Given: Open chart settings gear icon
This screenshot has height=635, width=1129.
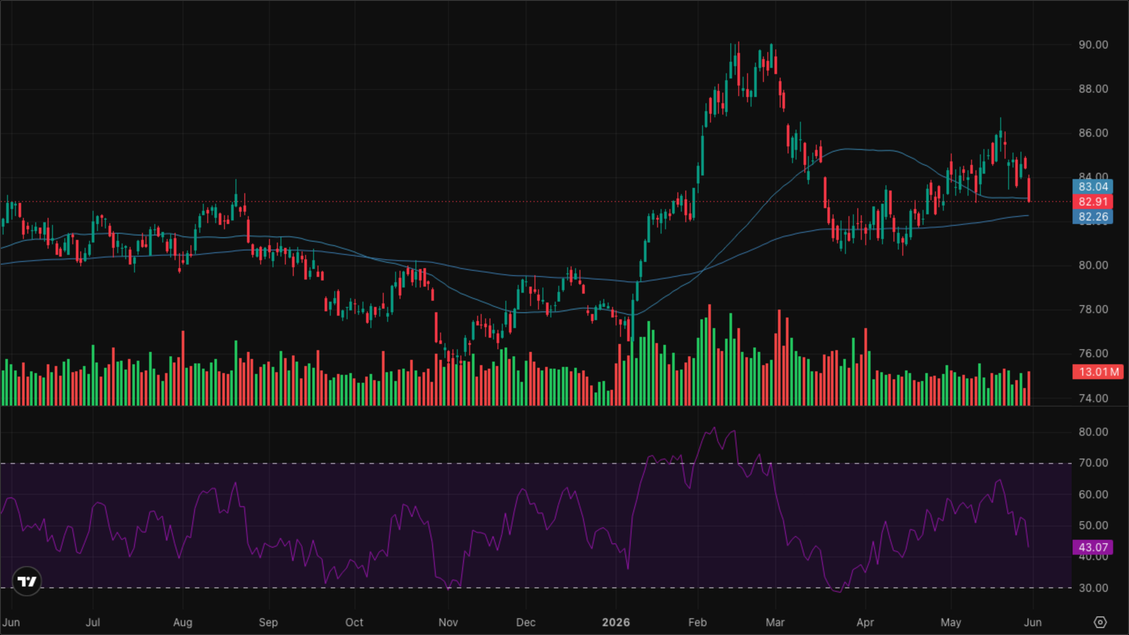Looking at the screenshot, I should (1100, 622).
